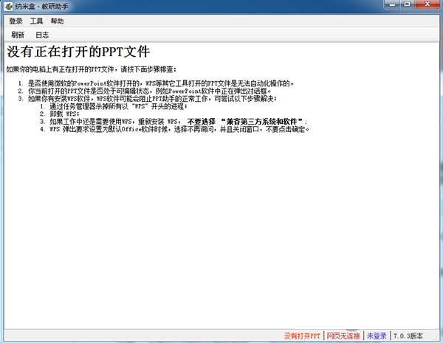The width and height of the screenshot is (443, 343).
Task: Click the red 没有打开PPT status indicator
Action: click(303, 335)
